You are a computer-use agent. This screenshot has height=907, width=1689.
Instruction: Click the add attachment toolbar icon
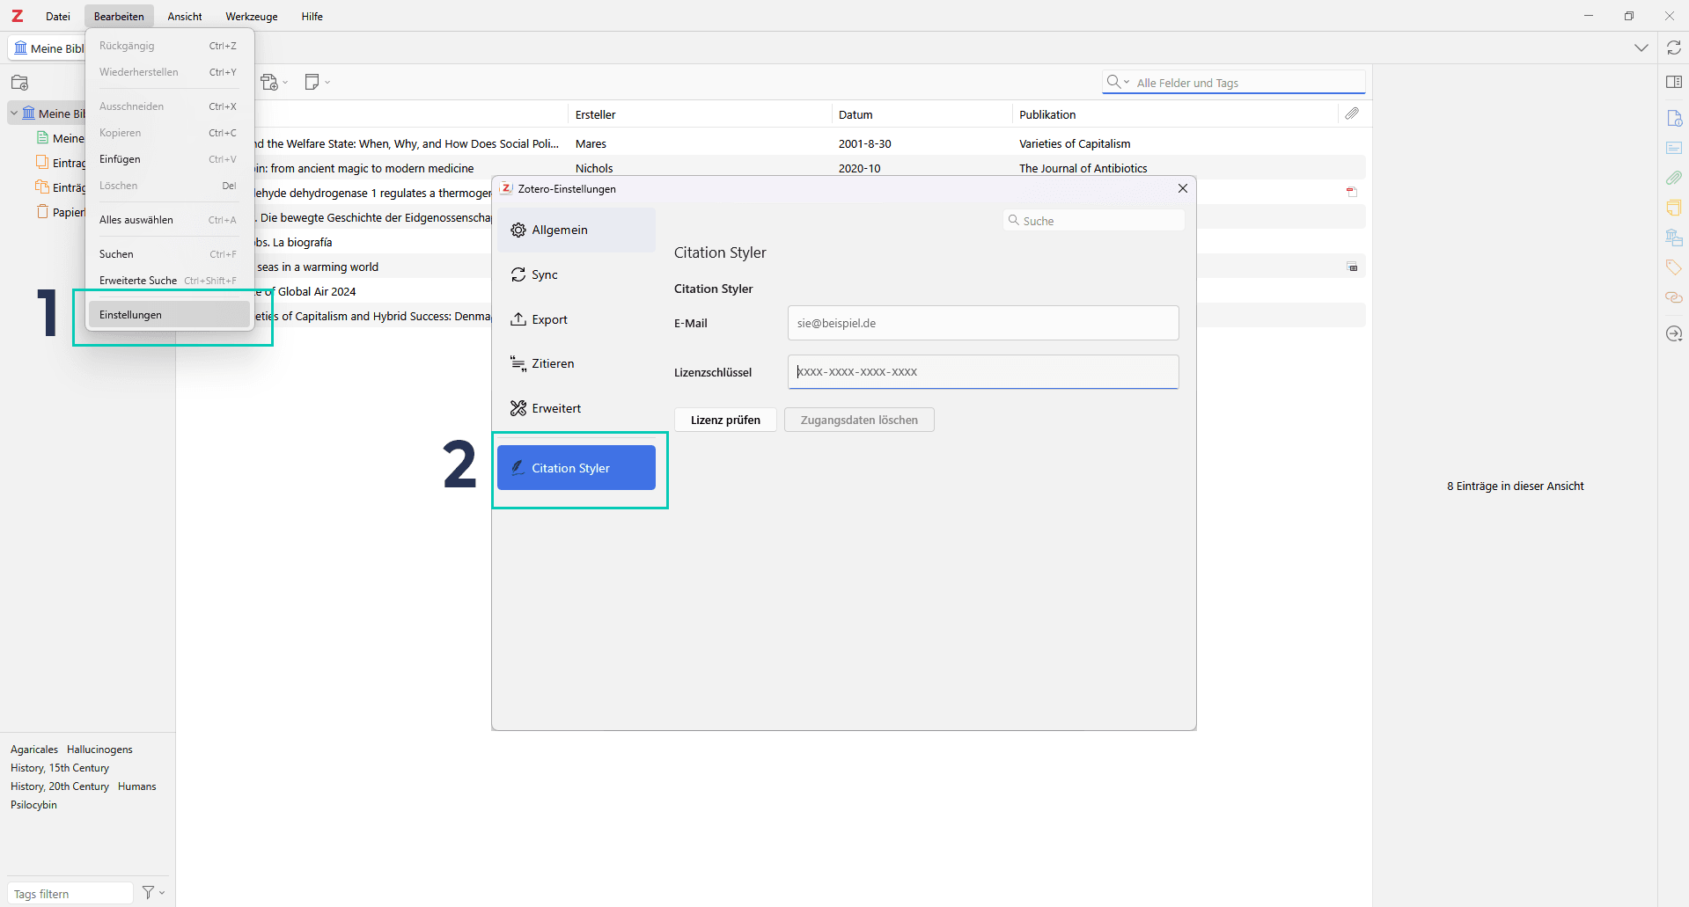(271, 83)
